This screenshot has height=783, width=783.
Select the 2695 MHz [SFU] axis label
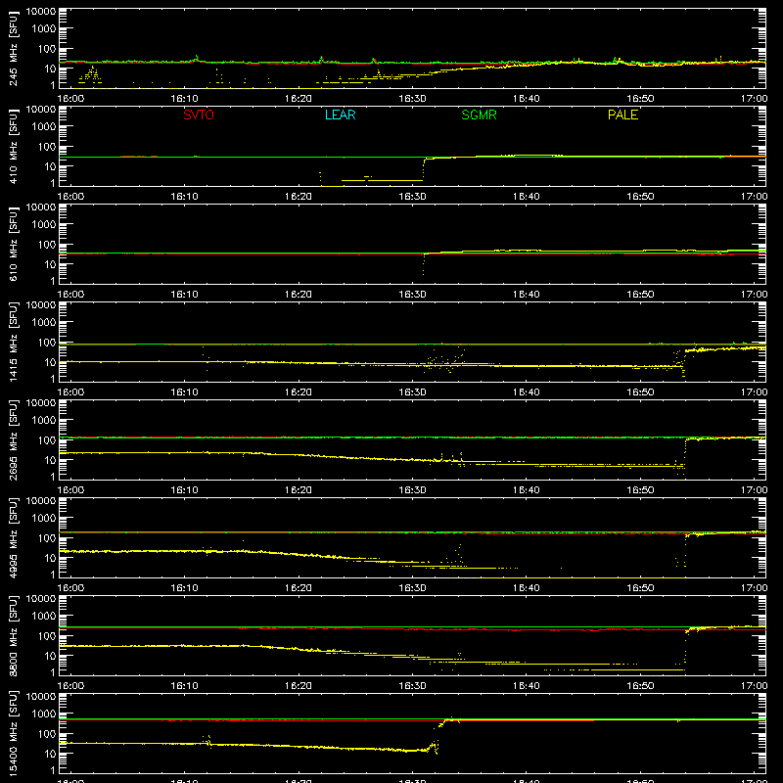[13, 440]
